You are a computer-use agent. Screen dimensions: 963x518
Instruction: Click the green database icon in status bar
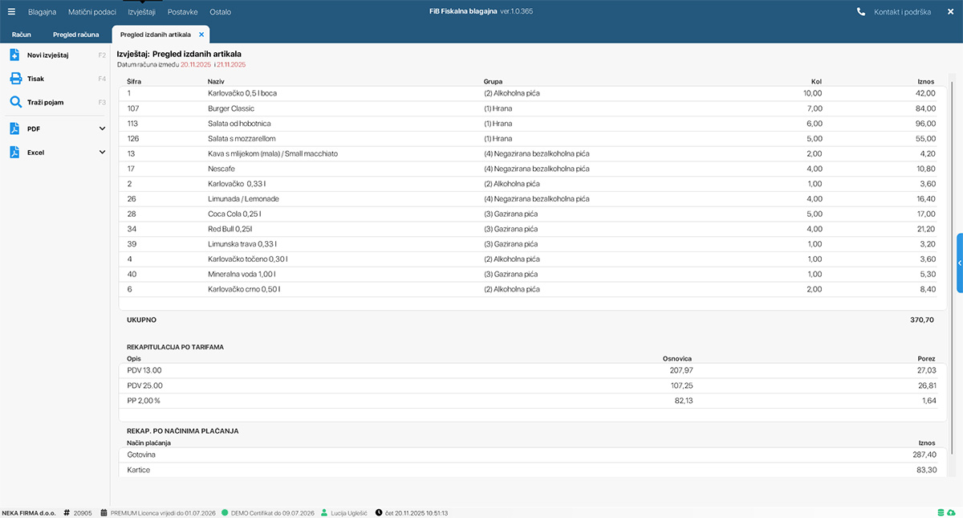(x=941, y=512)
